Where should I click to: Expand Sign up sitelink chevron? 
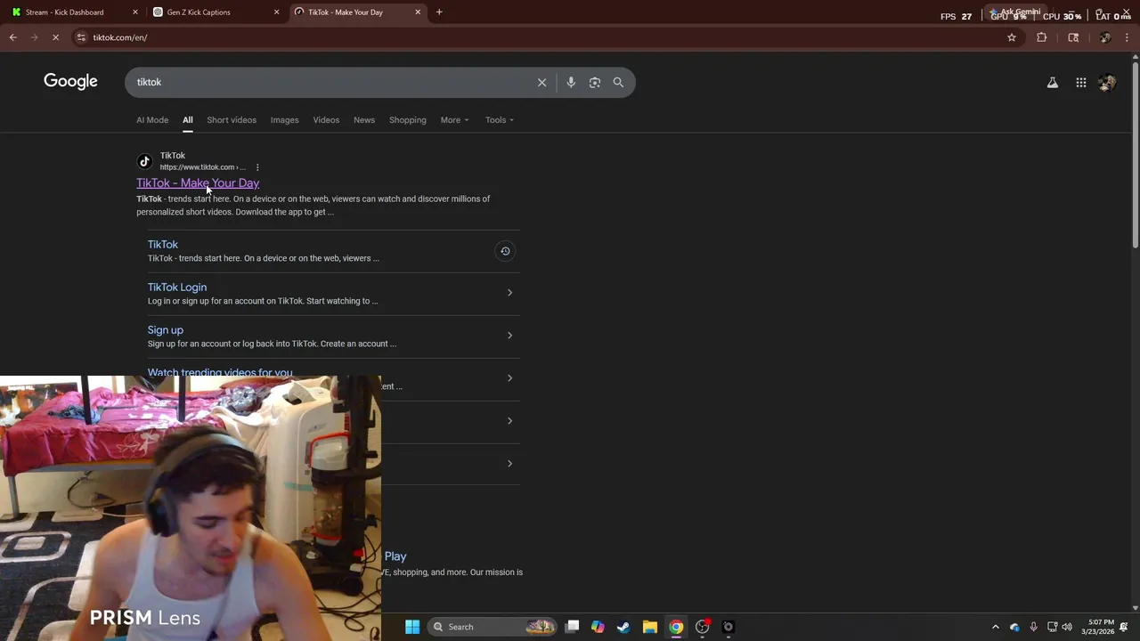pos(509,336)
